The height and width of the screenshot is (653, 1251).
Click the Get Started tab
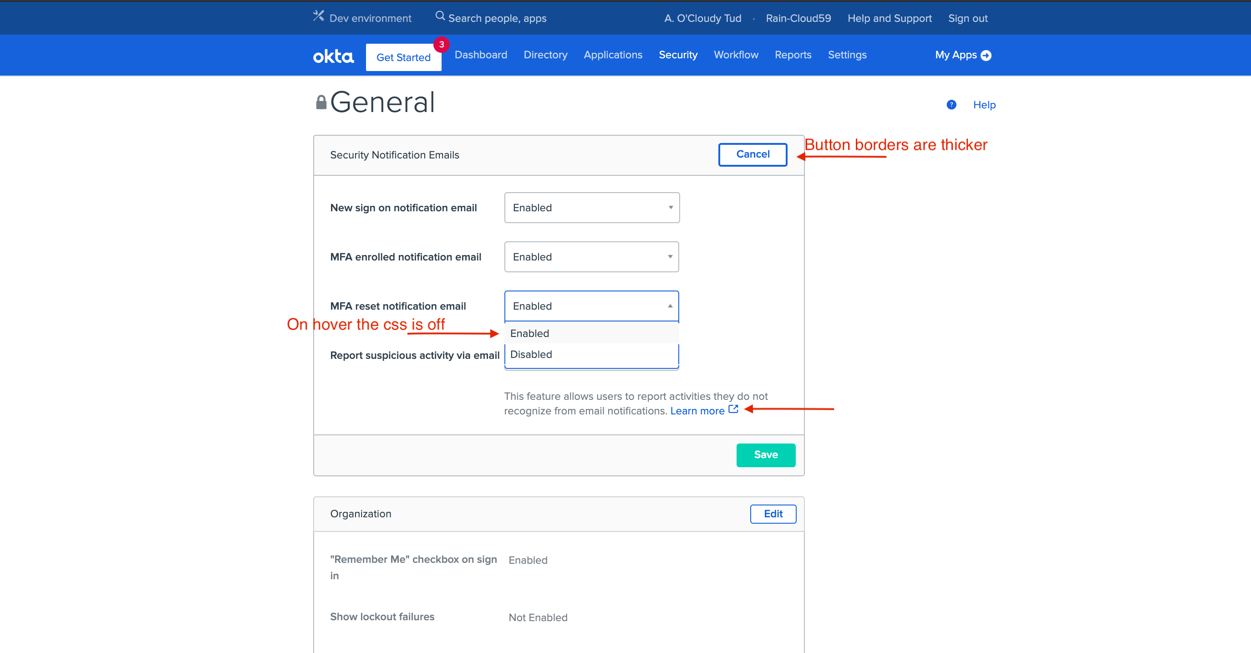click(x=403, y=57)
